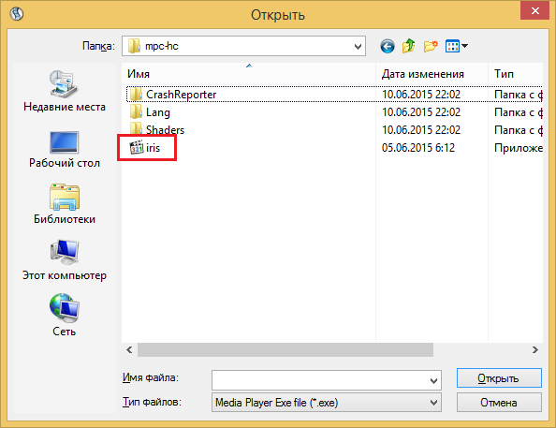Open Этот компьютер in the sidebar

click(65, 260)
